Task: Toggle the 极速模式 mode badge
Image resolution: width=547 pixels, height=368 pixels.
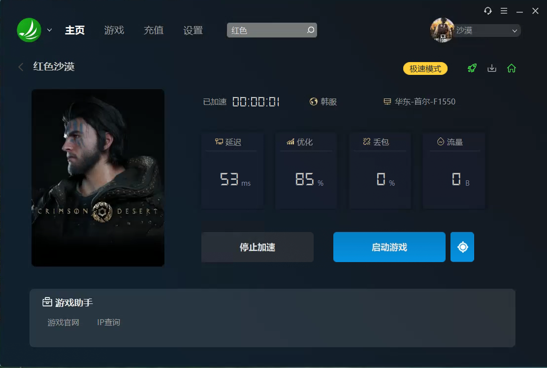Action: click(x=425, y=68)
